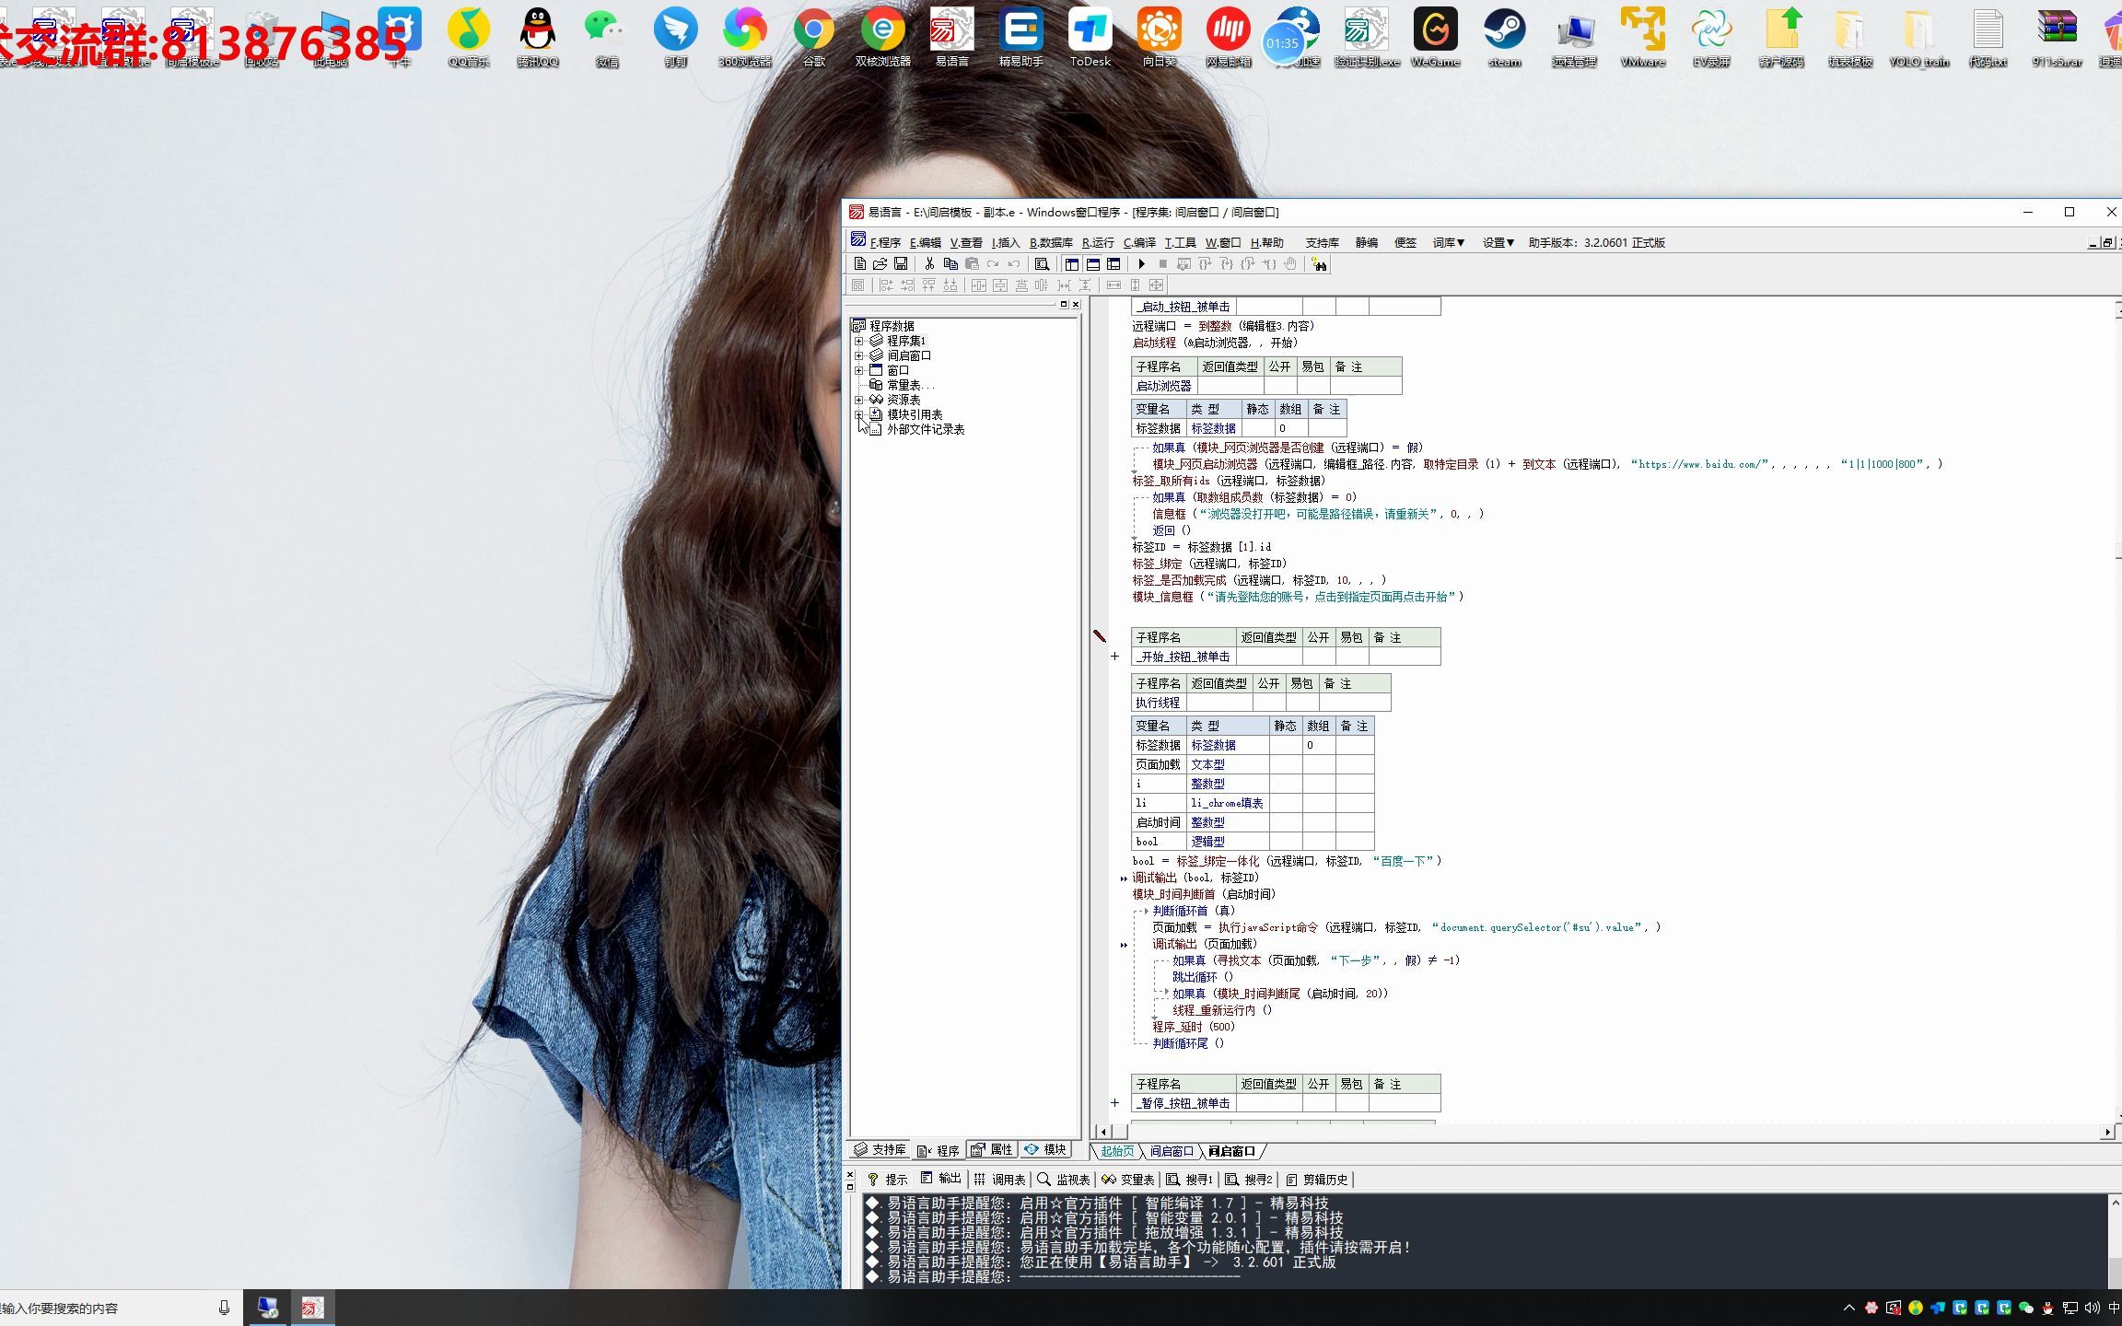This screenshot has height=1326, width=2122.
Task: Expand 间启窗口 tree node
Action: (x=859, y=355)
